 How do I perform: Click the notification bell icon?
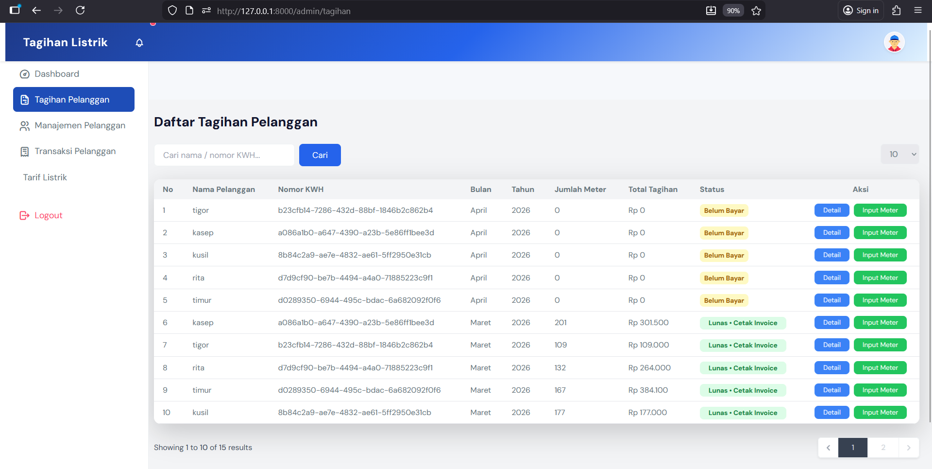coord(139,43)
